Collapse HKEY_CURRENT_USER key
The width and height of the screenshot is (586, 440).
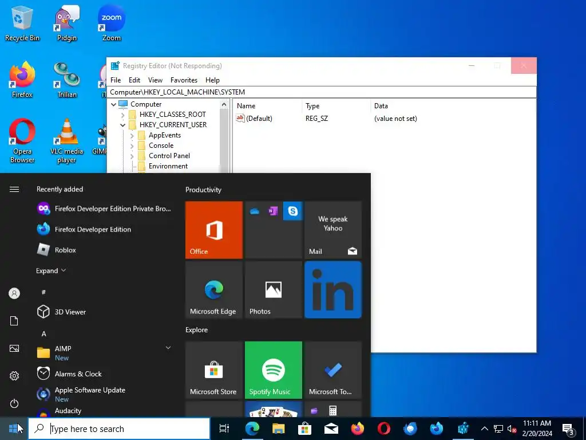(x=122, y=125)
